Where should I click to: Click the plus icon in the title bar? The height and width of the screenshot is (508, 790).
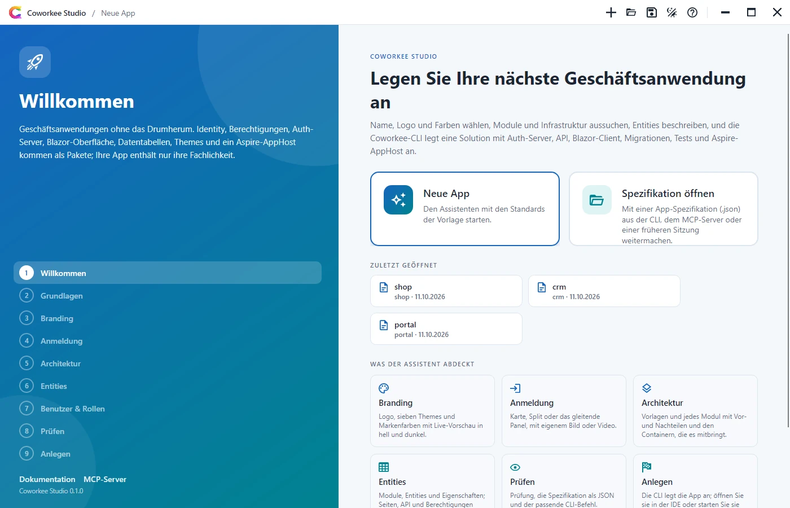(611, 12)
